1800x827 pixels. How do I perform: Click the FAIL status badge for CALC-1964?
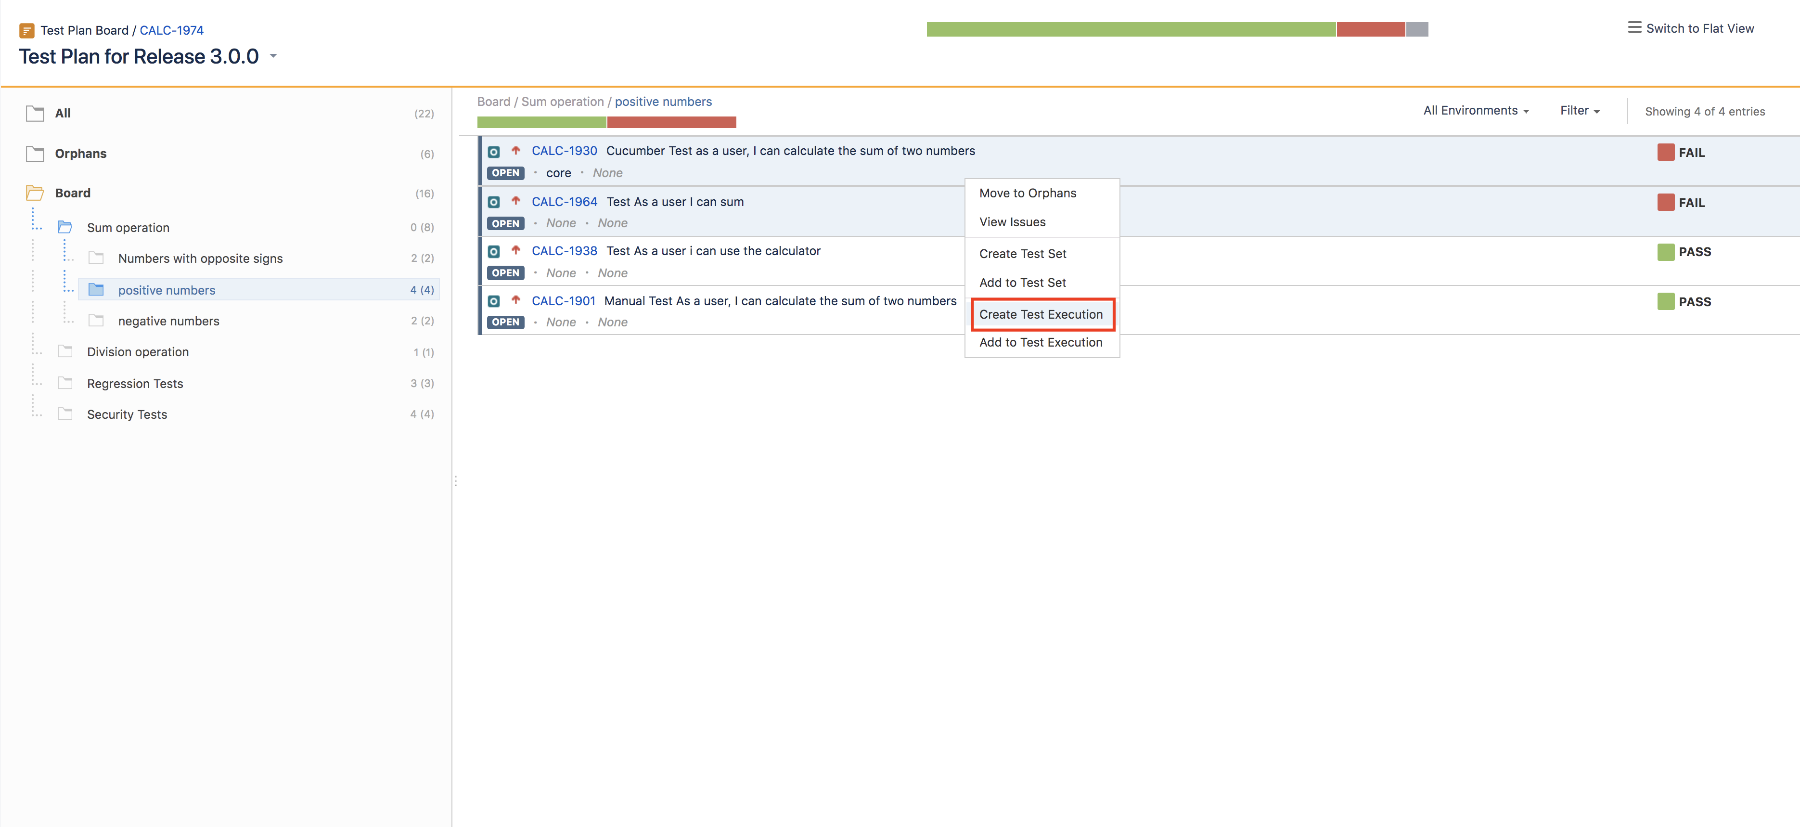1681,203
